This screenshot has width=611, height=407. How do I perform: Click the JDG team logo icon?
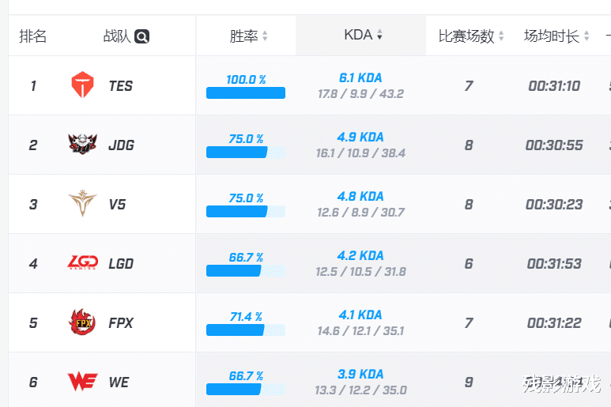(82, 145)
